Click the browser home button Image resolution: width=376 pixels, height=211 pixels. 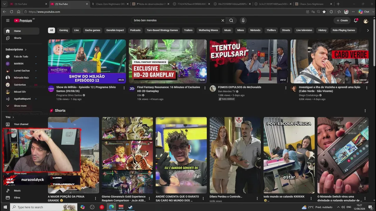tap(19, 12)
